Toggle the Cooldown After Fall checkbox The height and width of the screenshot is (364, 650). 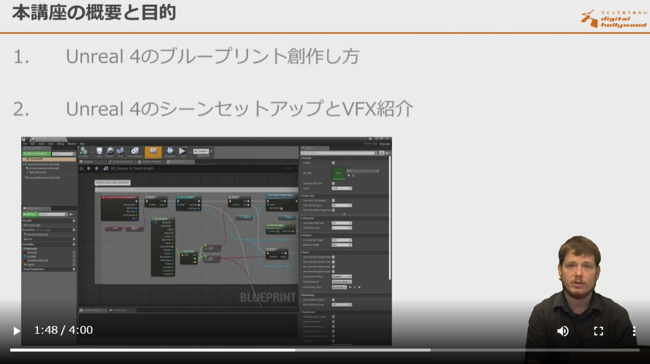click(333, 183)
